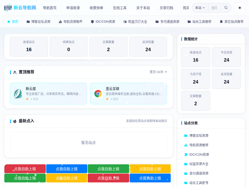Click shield icon of IDC/CDN资源 tab

click(x=92, y=22)
